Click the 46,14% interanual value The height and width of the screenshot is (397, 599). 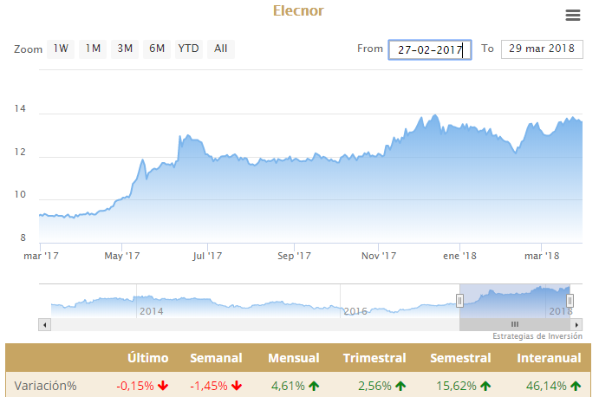coord(546,386)
